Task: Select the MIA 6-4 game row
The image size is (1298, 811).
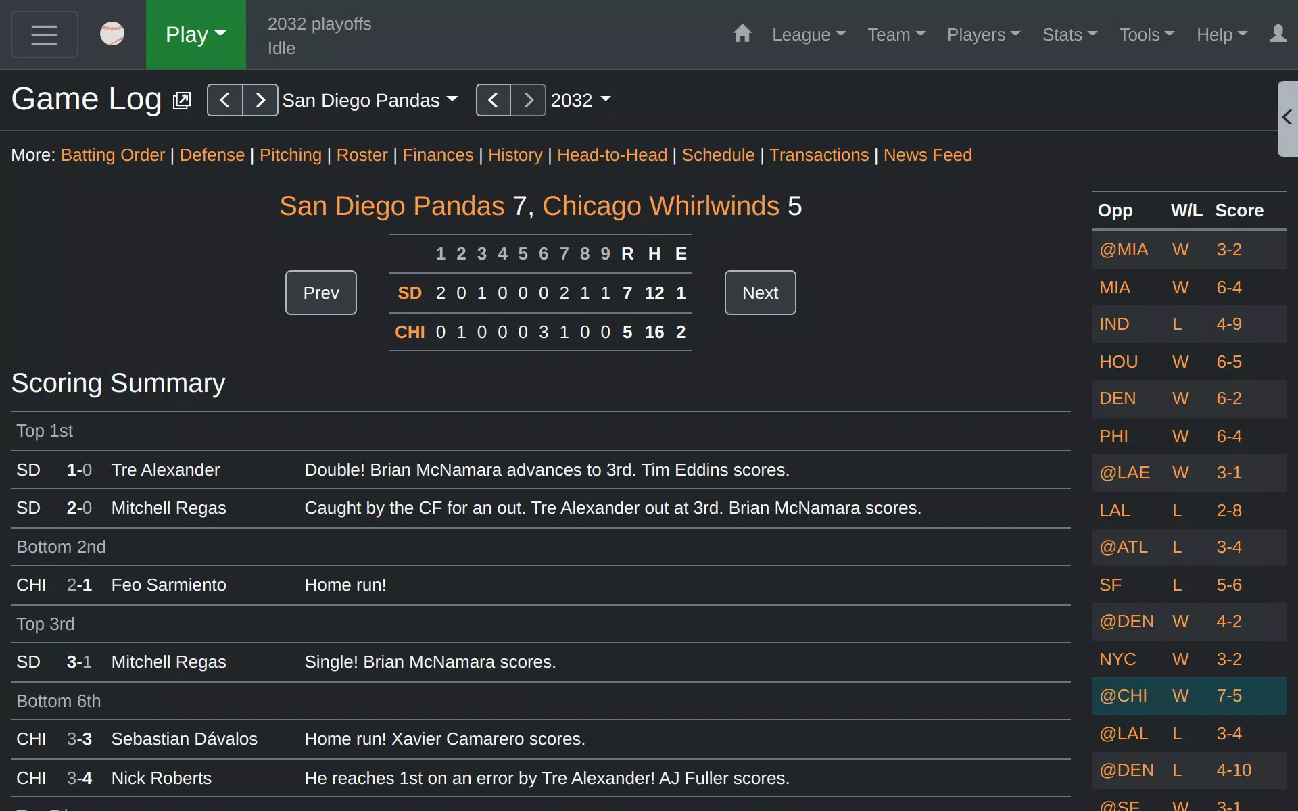Action: pyautogui.click(x=1190, y=287)
